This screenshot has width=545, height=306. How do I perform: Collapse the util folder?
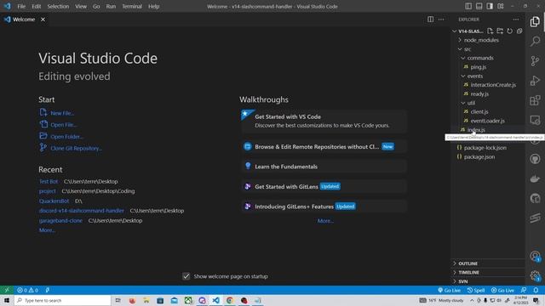(x=488, y=103)
